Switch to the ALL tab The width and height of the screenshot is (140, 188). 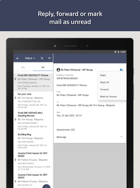[x=23, y=67]
